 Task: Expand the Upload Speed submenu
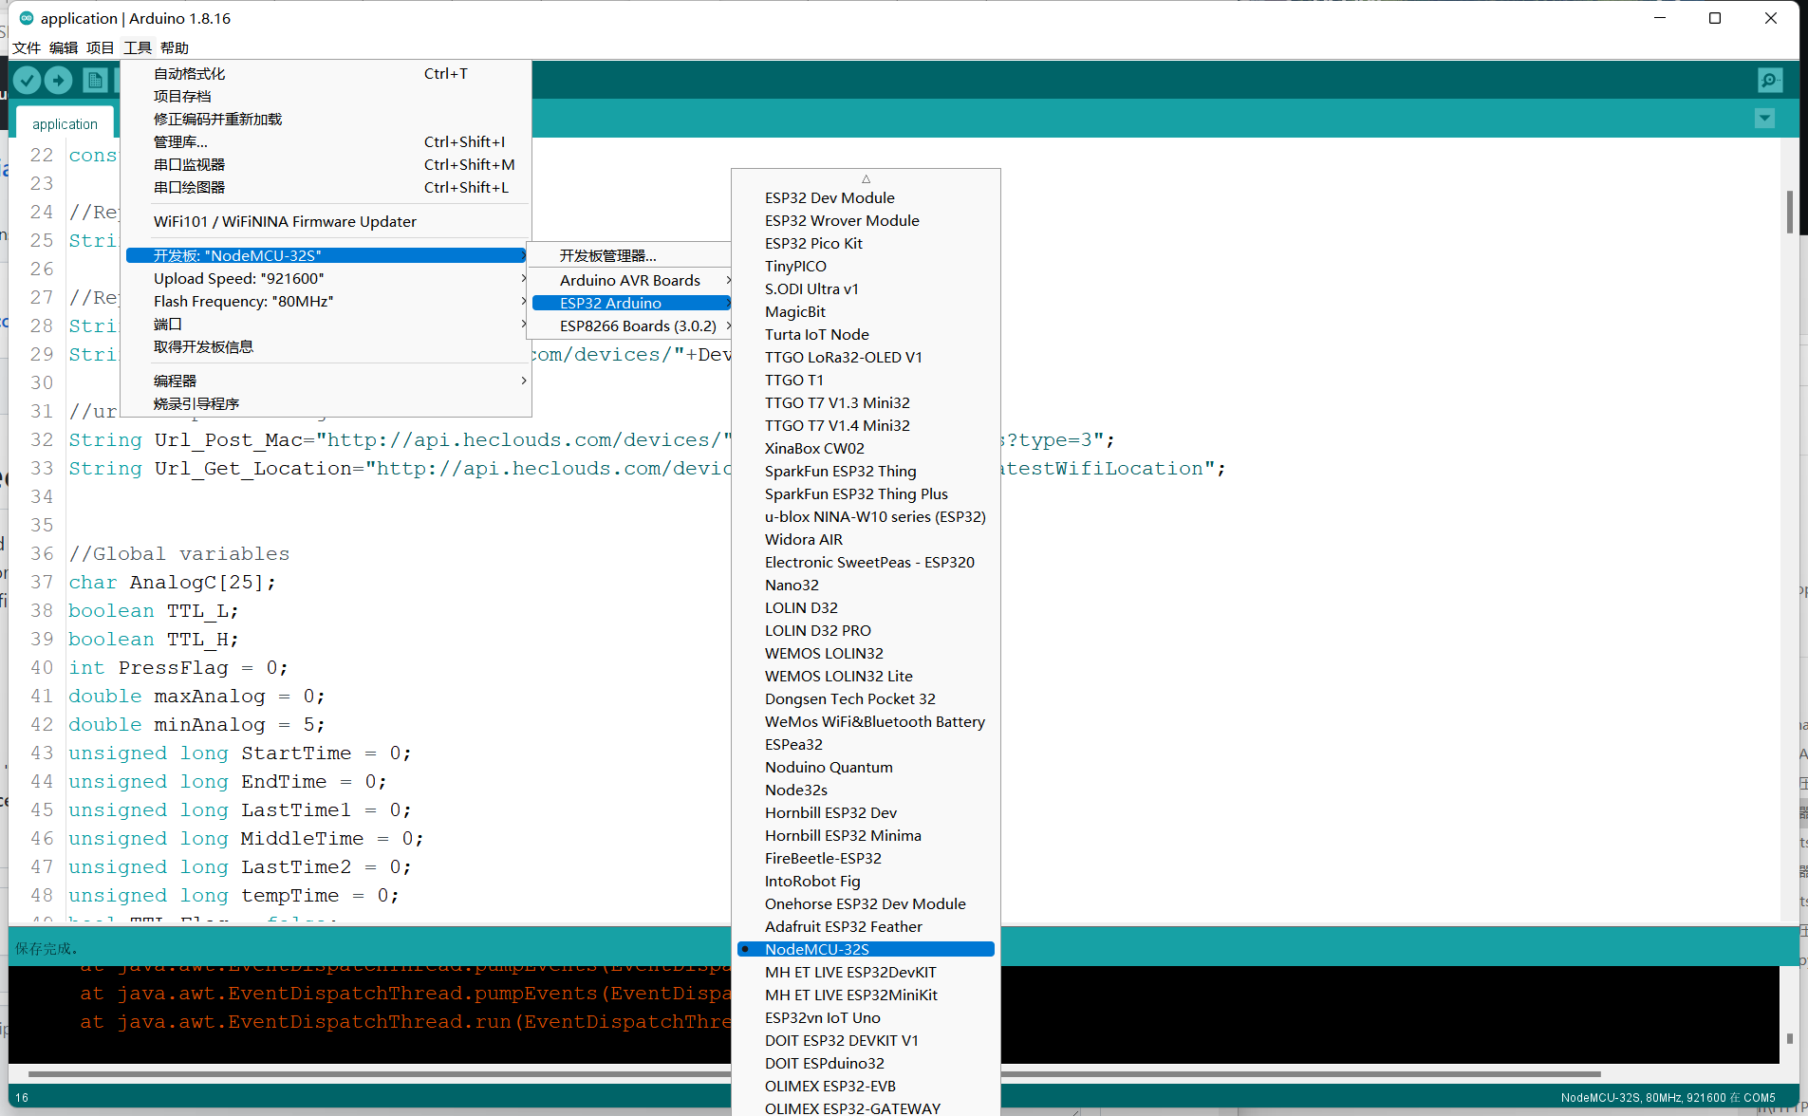pos(238,278)
